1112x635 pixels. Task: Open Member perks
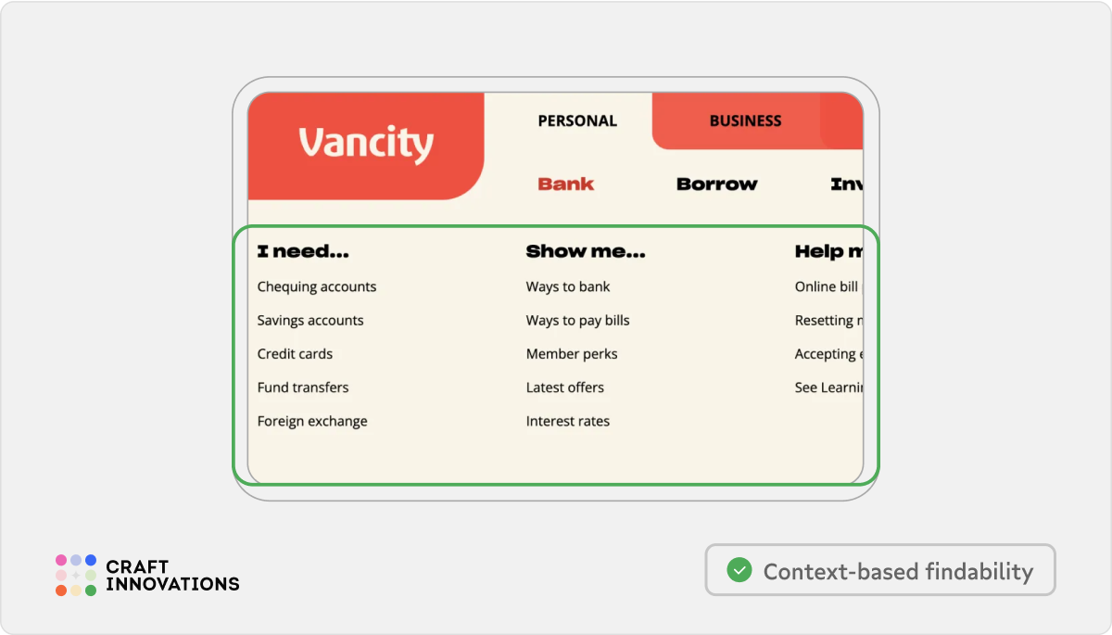572,353
